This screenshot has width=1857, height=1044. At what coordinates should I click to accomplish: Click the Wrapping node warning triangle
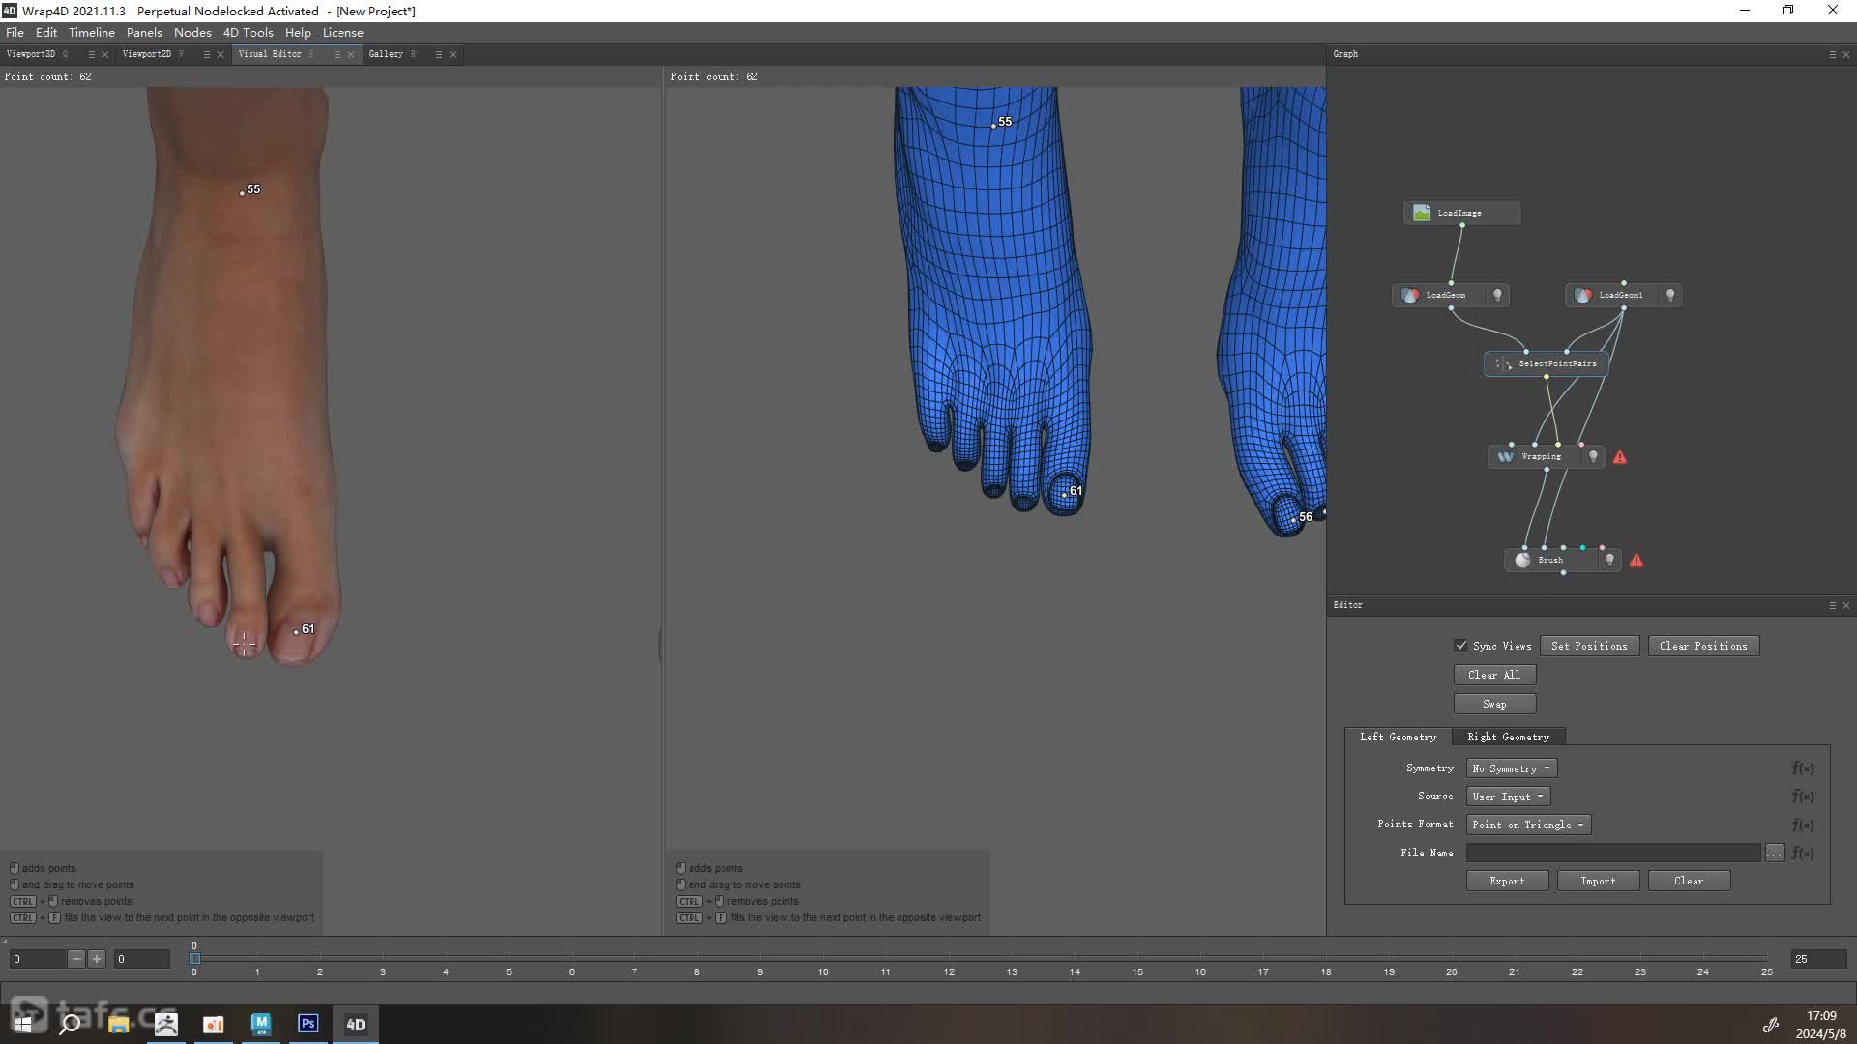click(1620, 457)
